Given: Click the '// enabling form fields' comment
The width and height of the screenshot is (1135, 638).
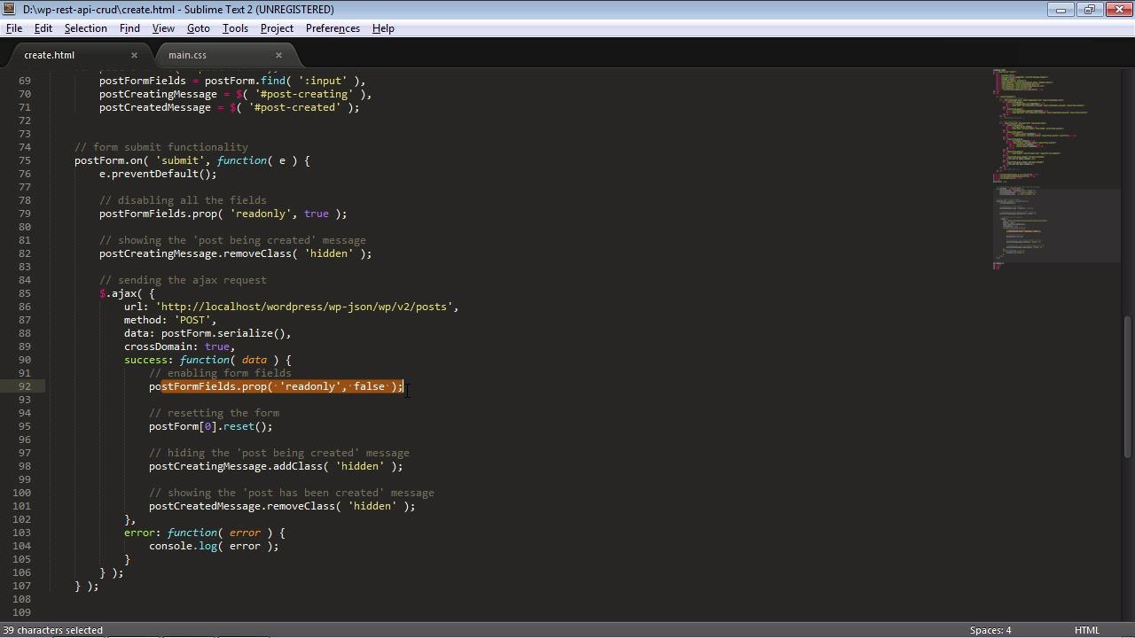Looking at the screenshot, I should (220, 373).
